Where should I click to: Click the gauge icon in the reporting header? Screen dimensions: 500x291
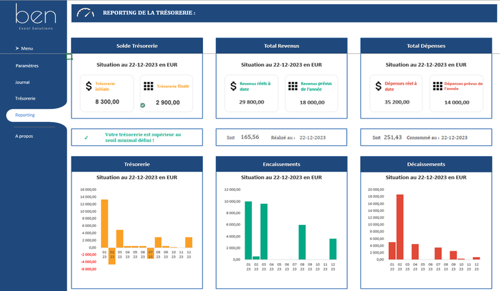(86, 13)
